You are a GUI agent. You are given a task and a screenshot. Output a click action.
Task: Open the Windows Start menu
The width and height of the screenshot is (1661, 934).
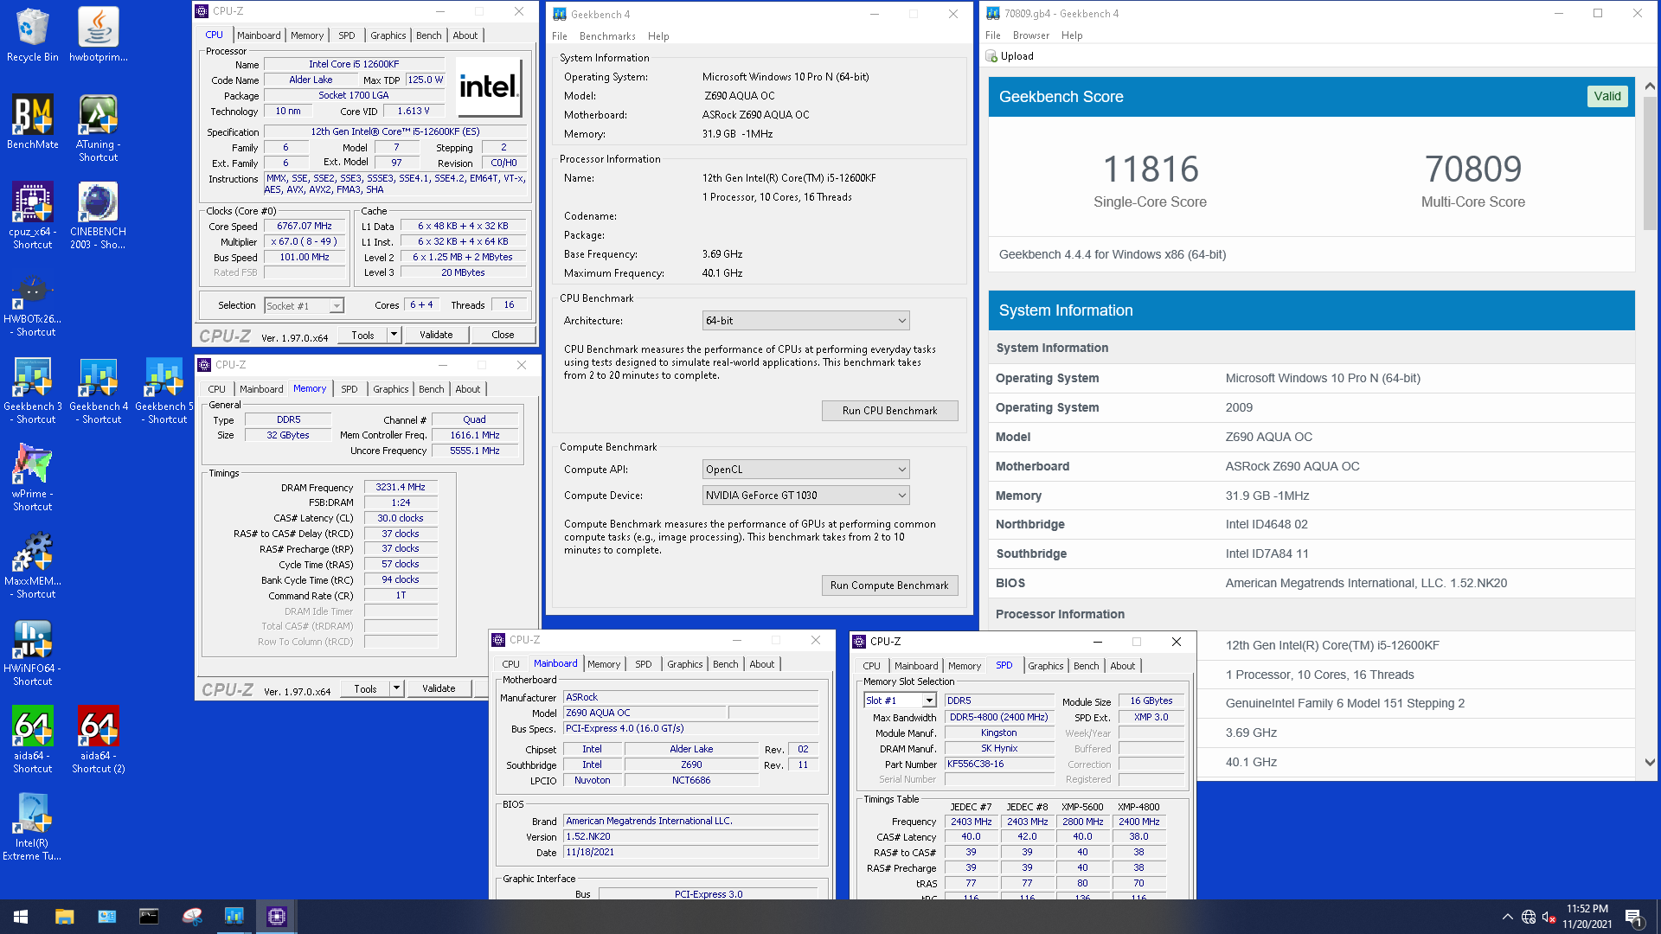[21, 917]
